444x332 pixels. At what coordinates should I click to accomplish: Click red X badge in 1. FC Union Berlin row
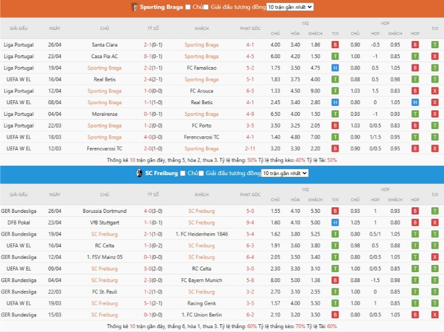(x=435, y=315)
